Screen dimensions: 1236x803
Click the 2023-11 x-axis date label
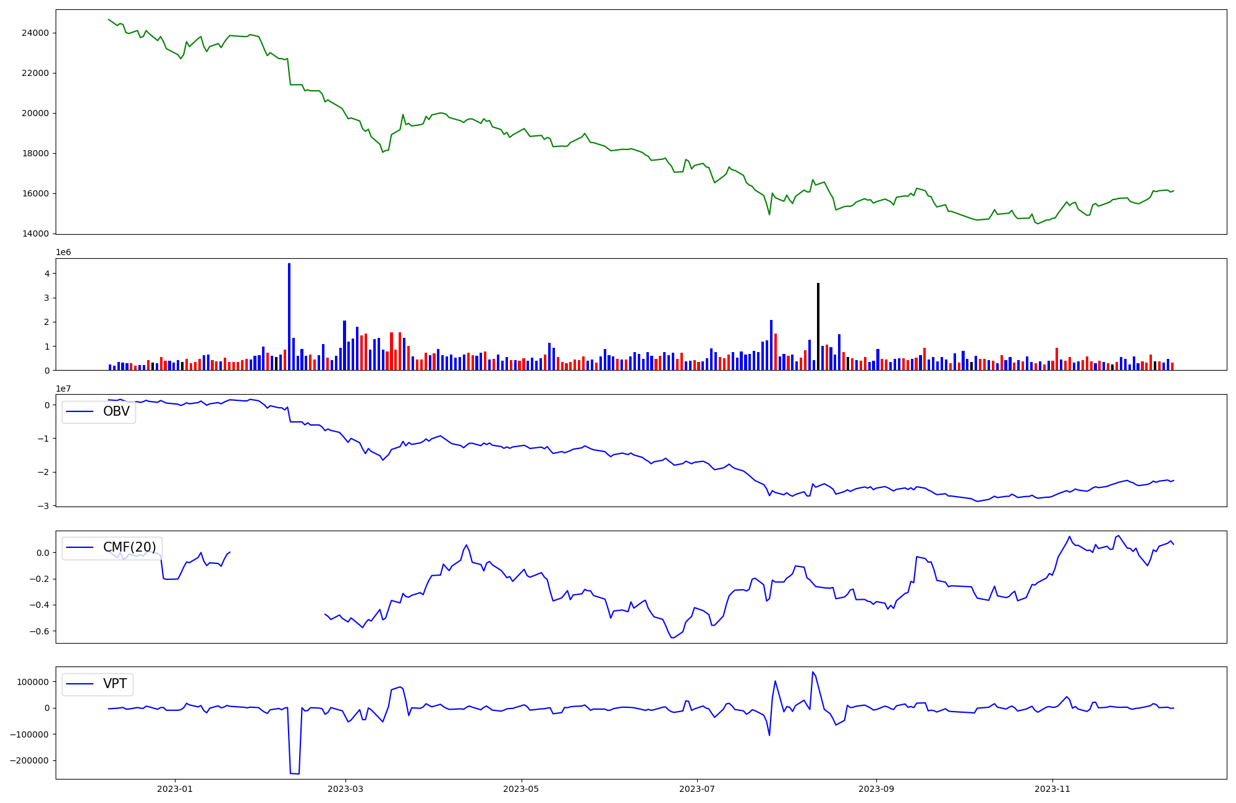[x=1052, y=789]
